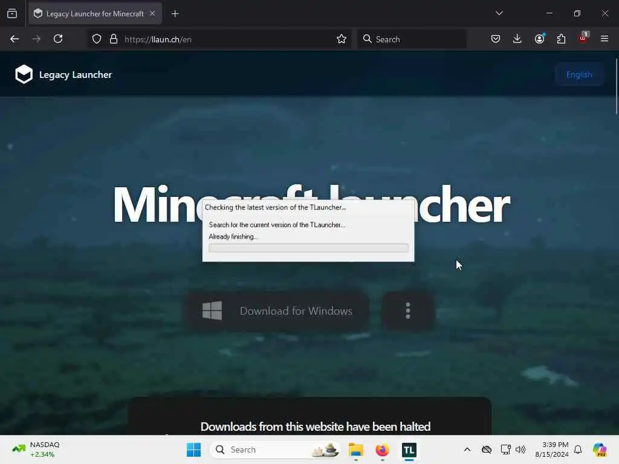Open Firefox recent browsing view icon
Viewport: 619px width, 464px height.
(x=12, y=14)
